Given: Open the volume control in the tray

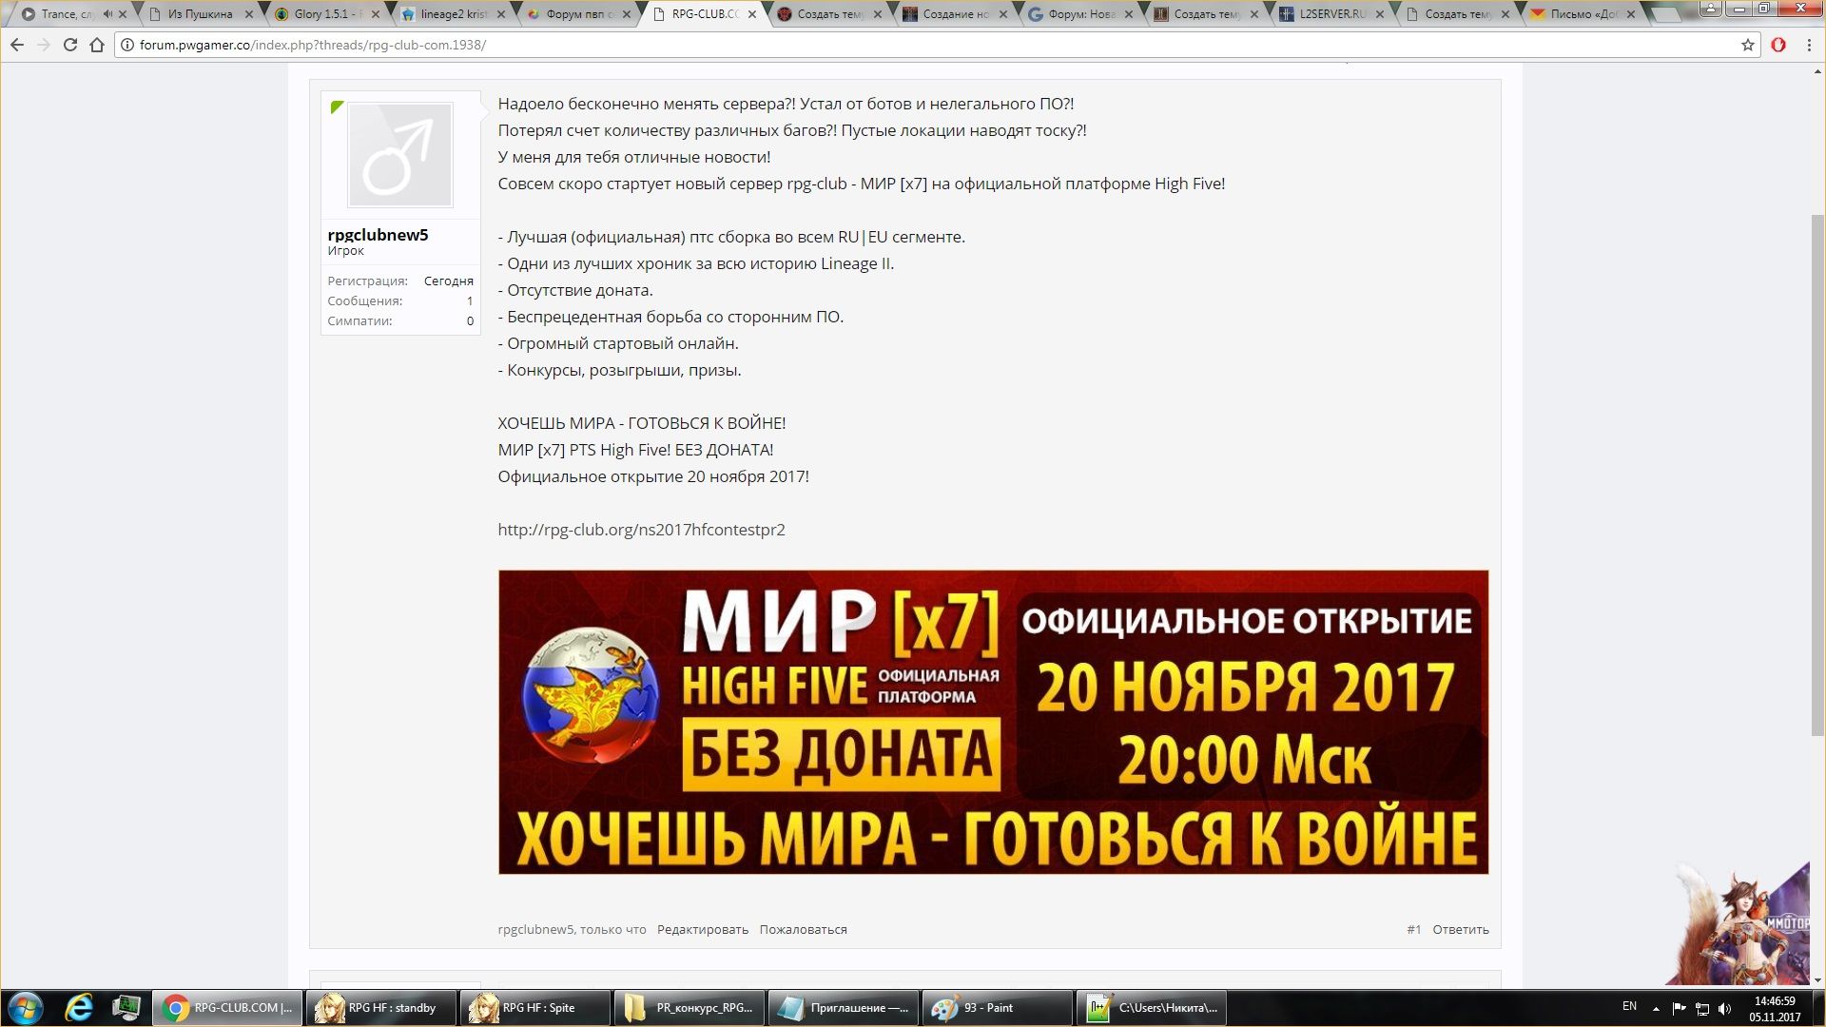Looking at the screenshot, I should pos(1725,1008).
